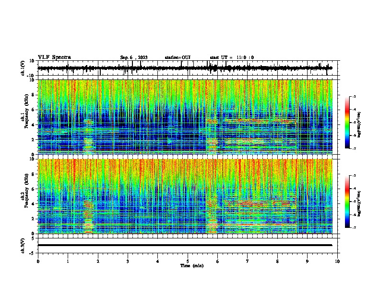Click the ch.3 flat voltage trace line
This screenshot has width=380, height=293.
pos(185,245)
